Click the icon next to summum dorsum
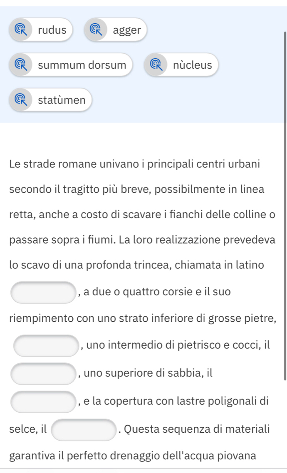The height and width of the screenshot is (473, 287). [x=21, y=65]
